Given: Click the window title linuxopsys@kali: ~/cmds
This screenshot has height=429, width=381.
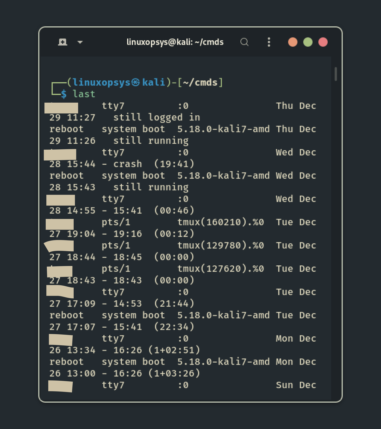Looking at the screenshot, I should 175,42.
